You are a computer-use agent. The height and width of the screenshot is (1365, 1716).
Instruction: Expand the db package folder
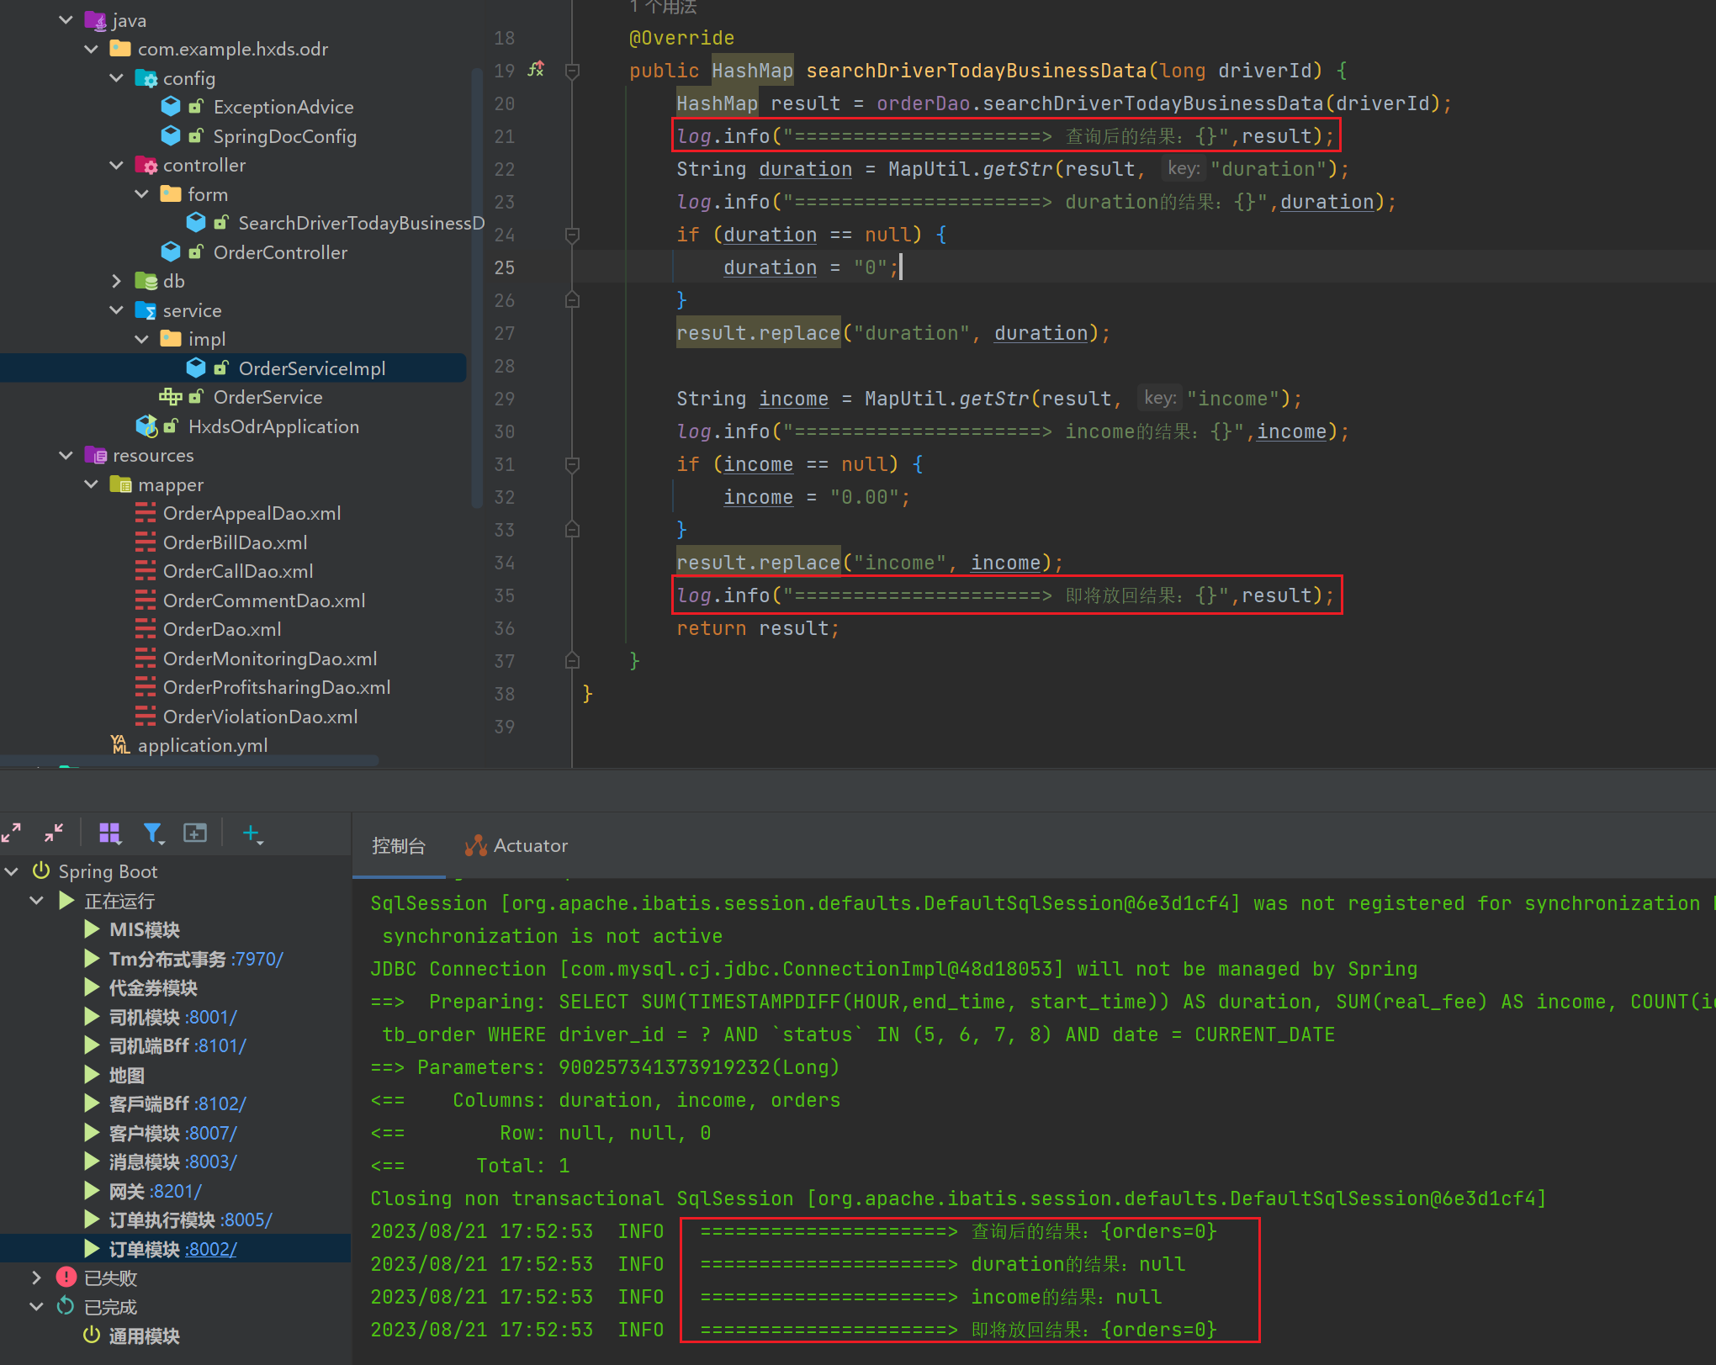click(x=117, y=281)
